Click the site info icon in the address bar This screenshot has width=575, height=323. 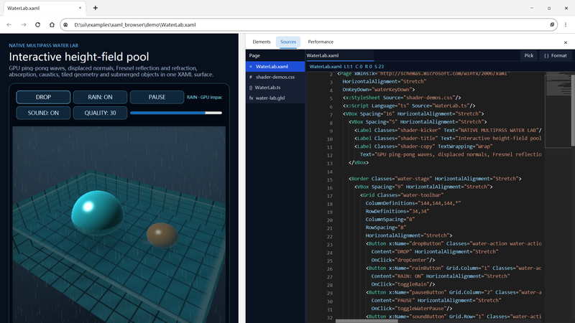point(65,24)
